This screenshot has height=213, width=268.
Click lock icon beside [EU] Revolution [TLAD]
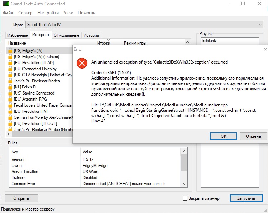[x=10, y=63]
